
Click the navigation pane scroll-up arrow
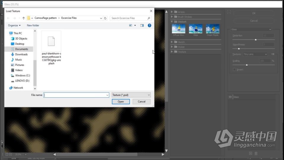35,31
